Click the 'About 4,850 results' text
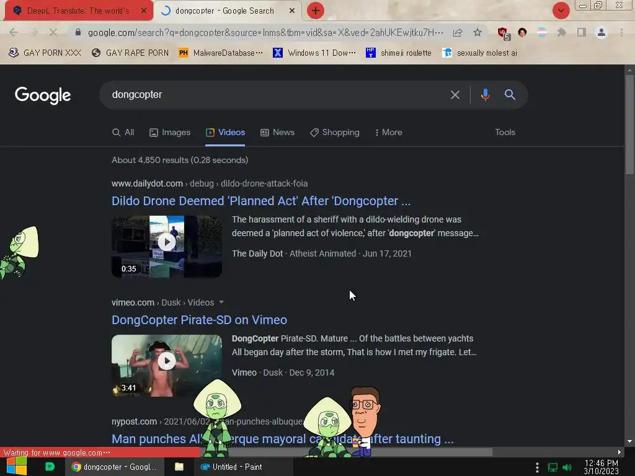This screenshot has width=635, height=476. click(180, 160)
